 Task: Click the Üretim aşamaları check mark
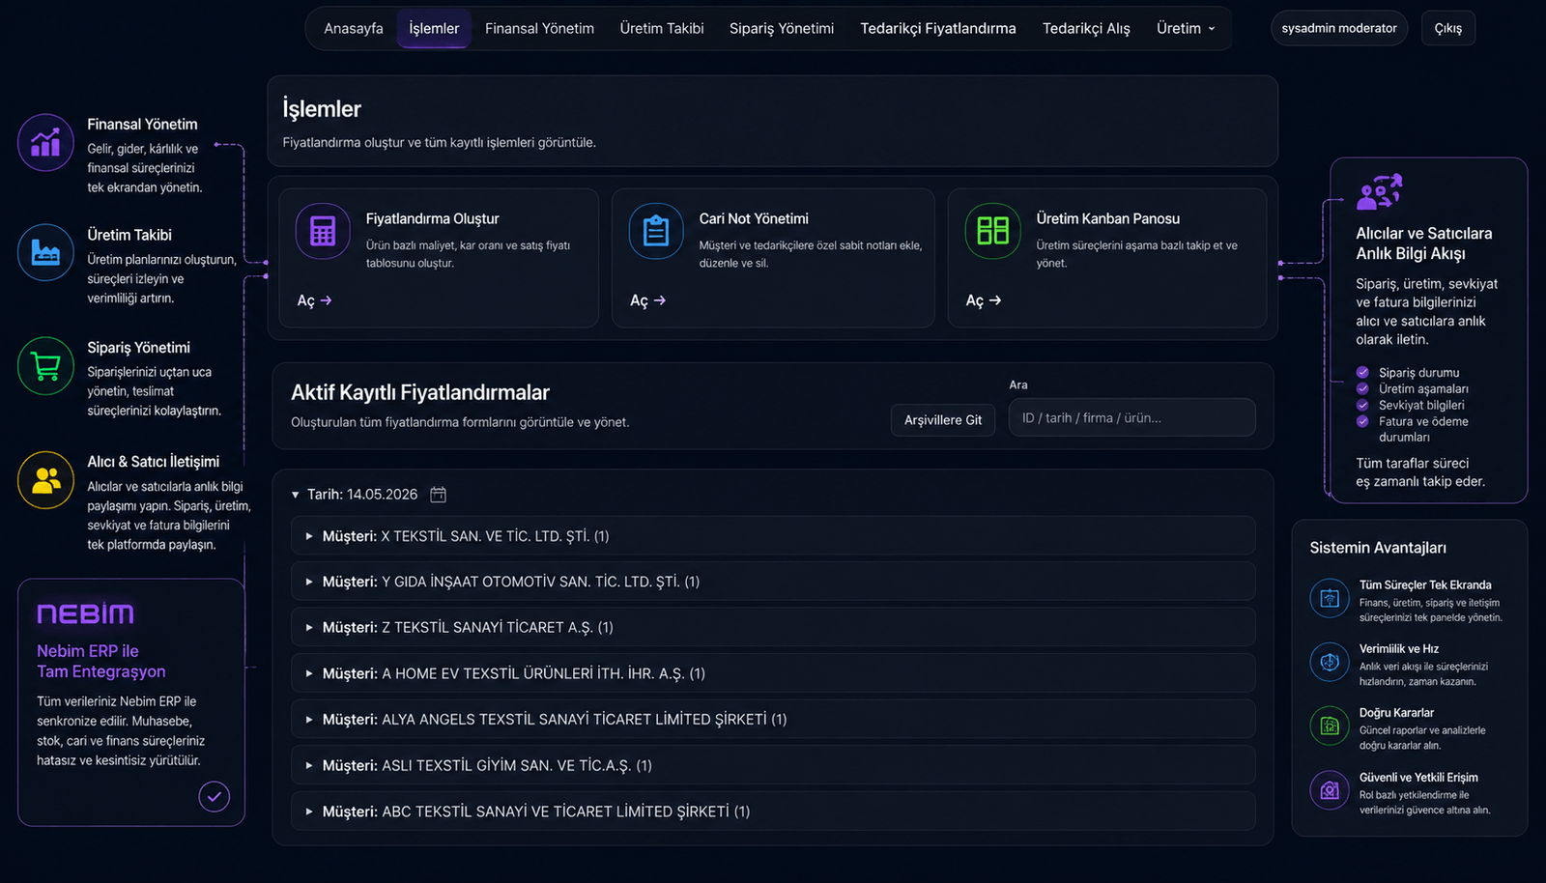[1362, 388]
